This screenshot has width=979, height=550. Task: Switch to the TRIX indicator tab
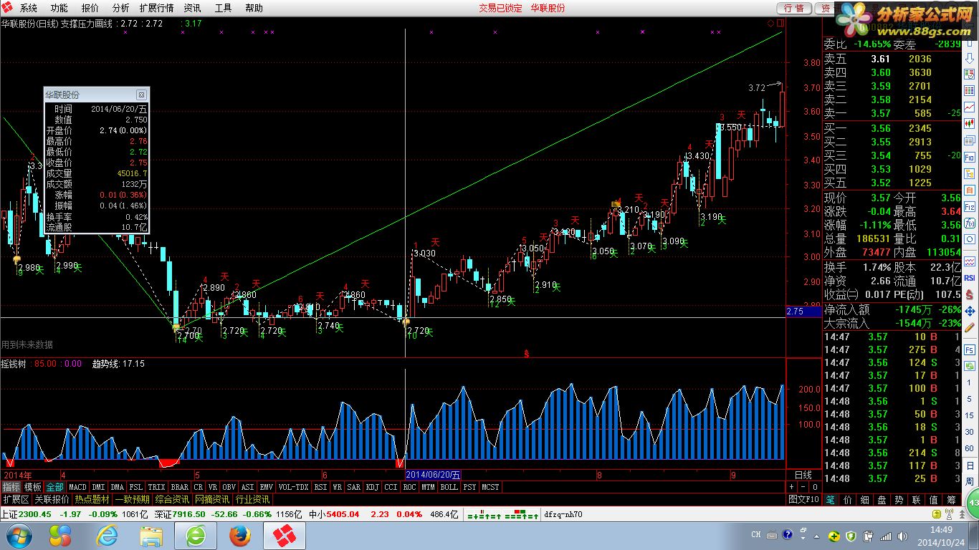pos(156,487)
